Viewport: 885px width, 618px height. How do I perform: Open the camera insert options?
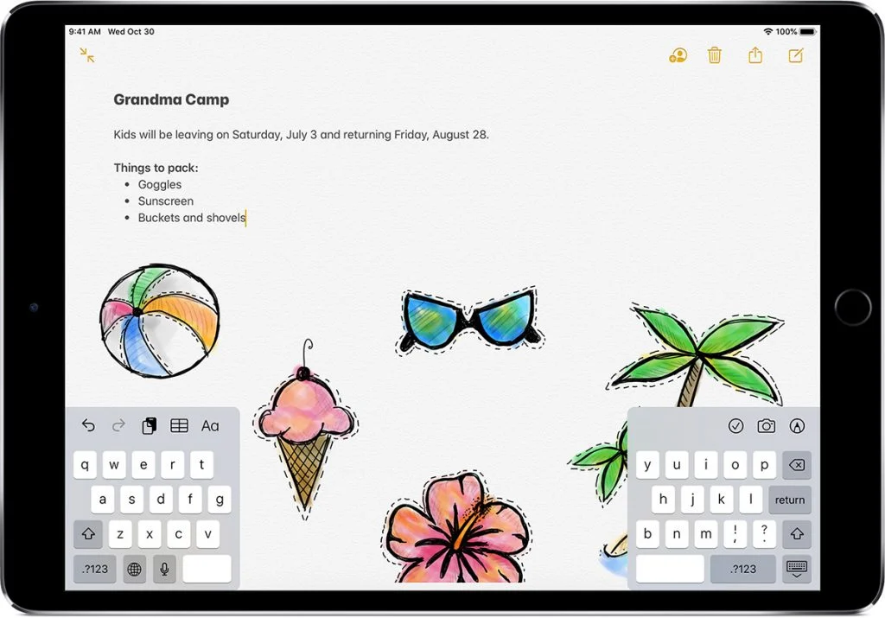(766, 425)
